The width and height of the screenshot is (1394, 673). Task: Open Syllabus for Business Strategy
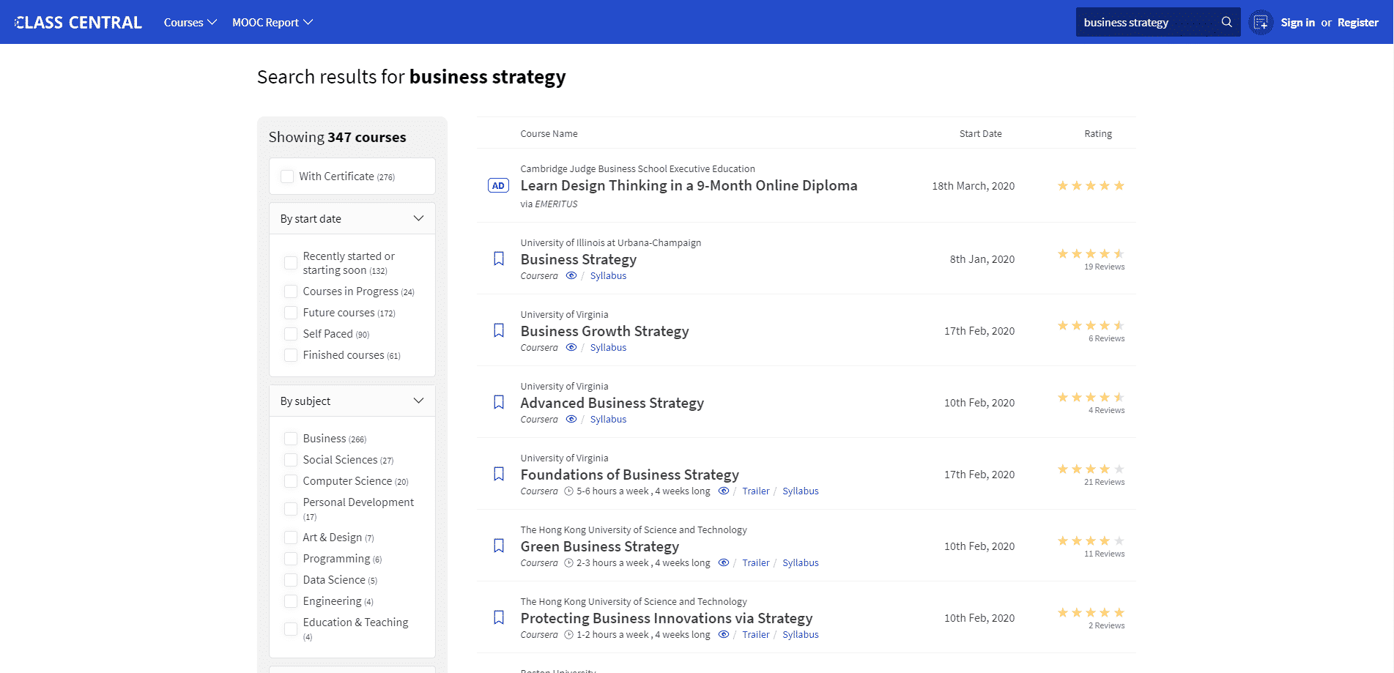(608, 276)
